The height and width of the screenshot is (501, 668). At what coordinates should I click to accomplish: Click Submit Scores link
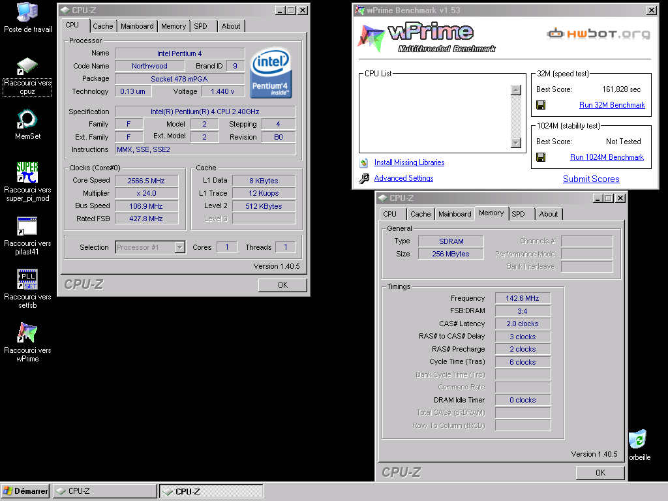[x=591, y=179]
